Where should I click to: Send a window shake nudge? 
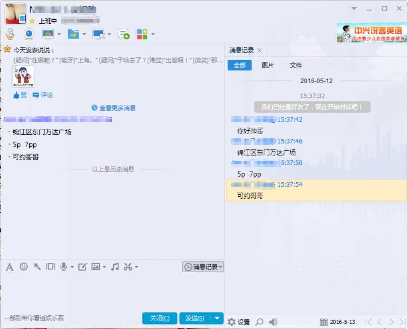pyautogui.click(x=51, y=266)
